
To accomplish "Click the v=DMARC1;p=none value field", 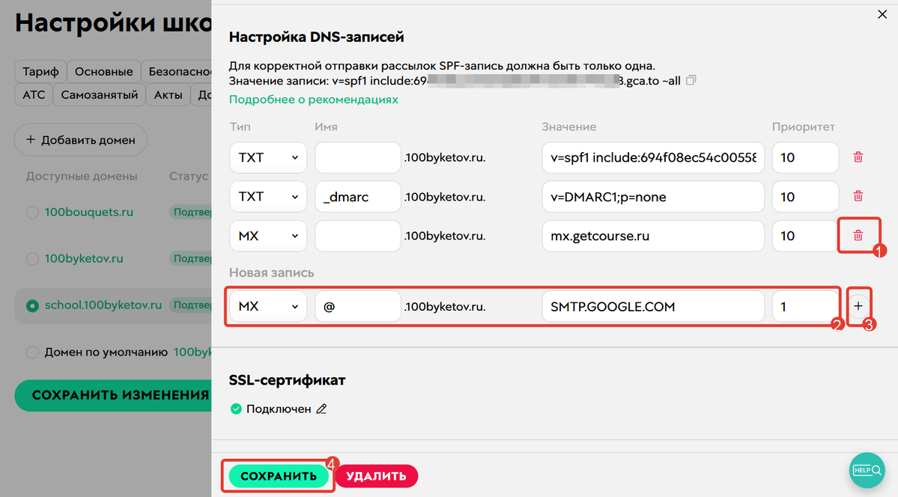I will coord(653,196).
